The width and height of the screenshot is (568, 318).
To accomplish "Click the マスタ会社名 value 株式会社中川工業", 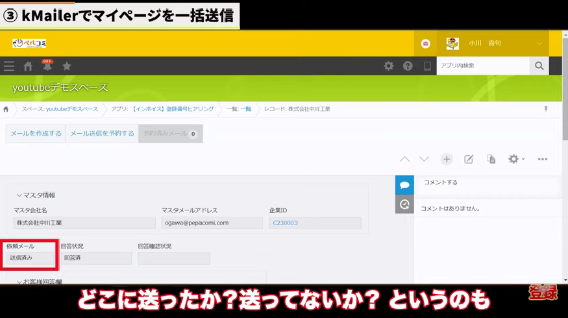I will tap(84, 223).
